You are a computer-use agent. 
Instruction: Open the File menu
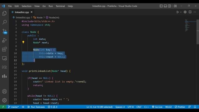10,6
